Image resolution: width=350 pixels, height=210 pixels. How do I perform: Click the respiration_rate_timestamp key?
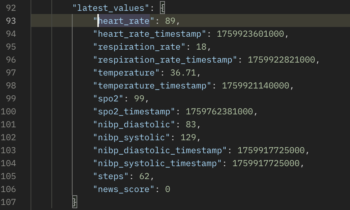pos(167,60)
